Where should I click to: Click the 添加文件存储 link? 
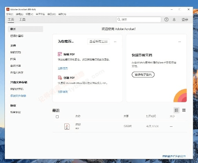[x=18, y=96]
